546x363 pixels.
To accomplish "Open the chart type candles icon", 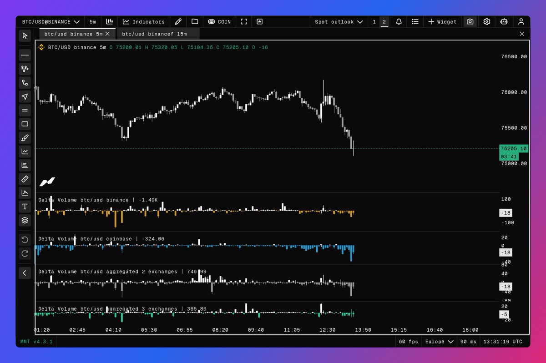I will pos(109,21).
